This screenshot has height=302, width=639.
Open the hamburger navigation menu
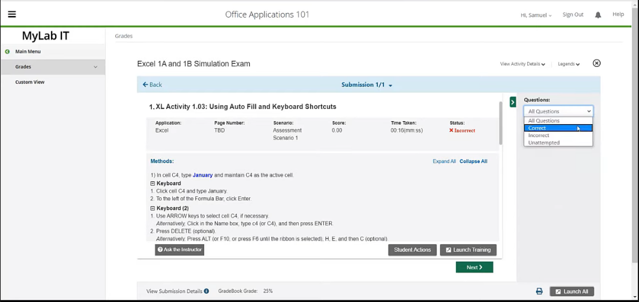[x=12, y=15]
